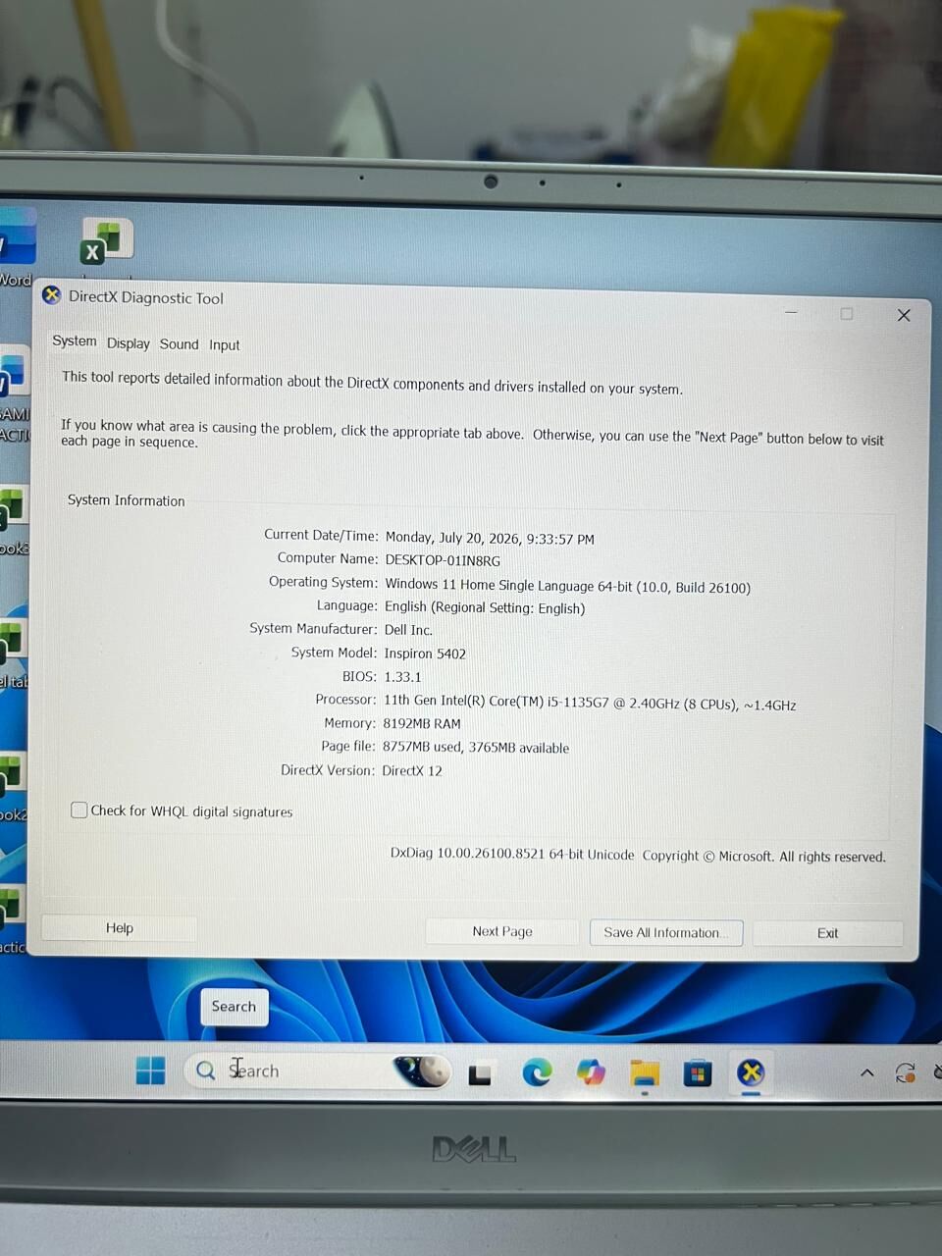This screenshot has width=942, height=1256.
Task: Open File Explorer from the taskbar
Action: (644, 1074)
